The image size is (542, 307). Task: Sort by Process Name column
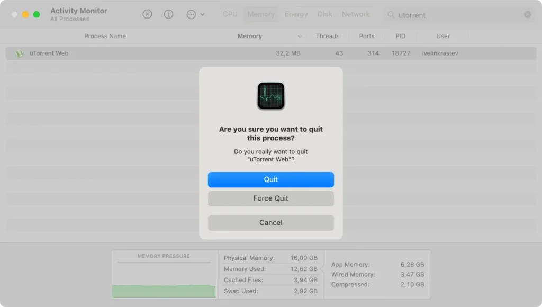pos(105,36)
